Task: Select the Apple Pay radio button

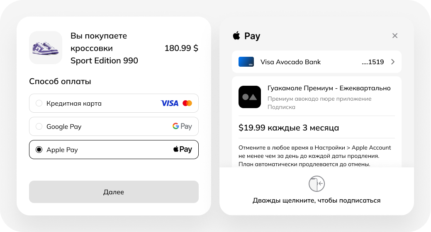Action: pyautogui.click(x=39, y=150)
